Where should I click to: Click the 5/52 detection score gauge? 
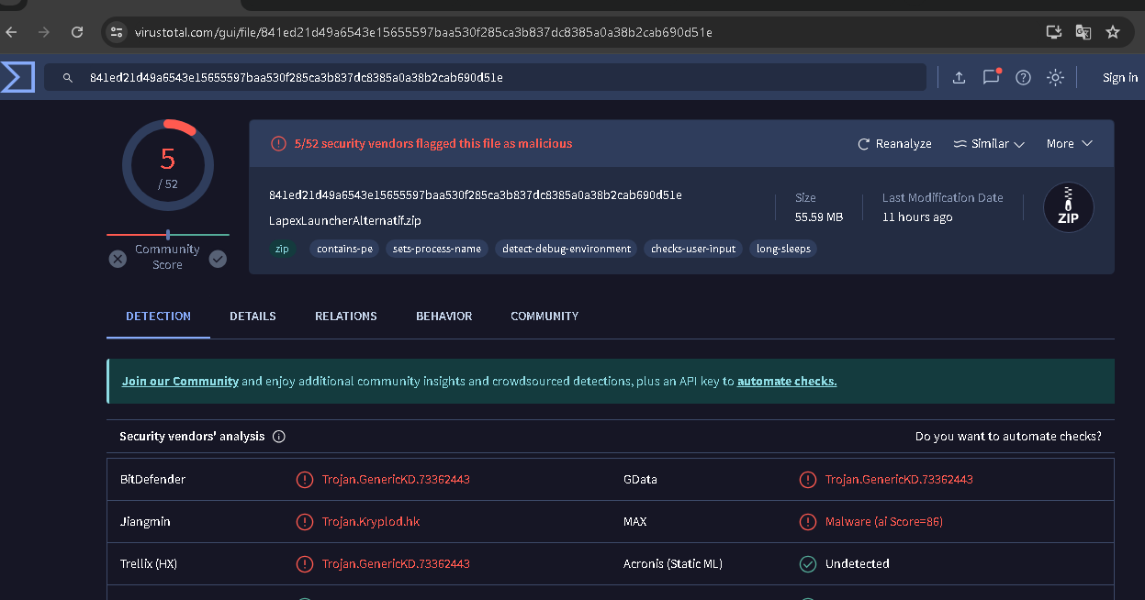pos(168,165)
